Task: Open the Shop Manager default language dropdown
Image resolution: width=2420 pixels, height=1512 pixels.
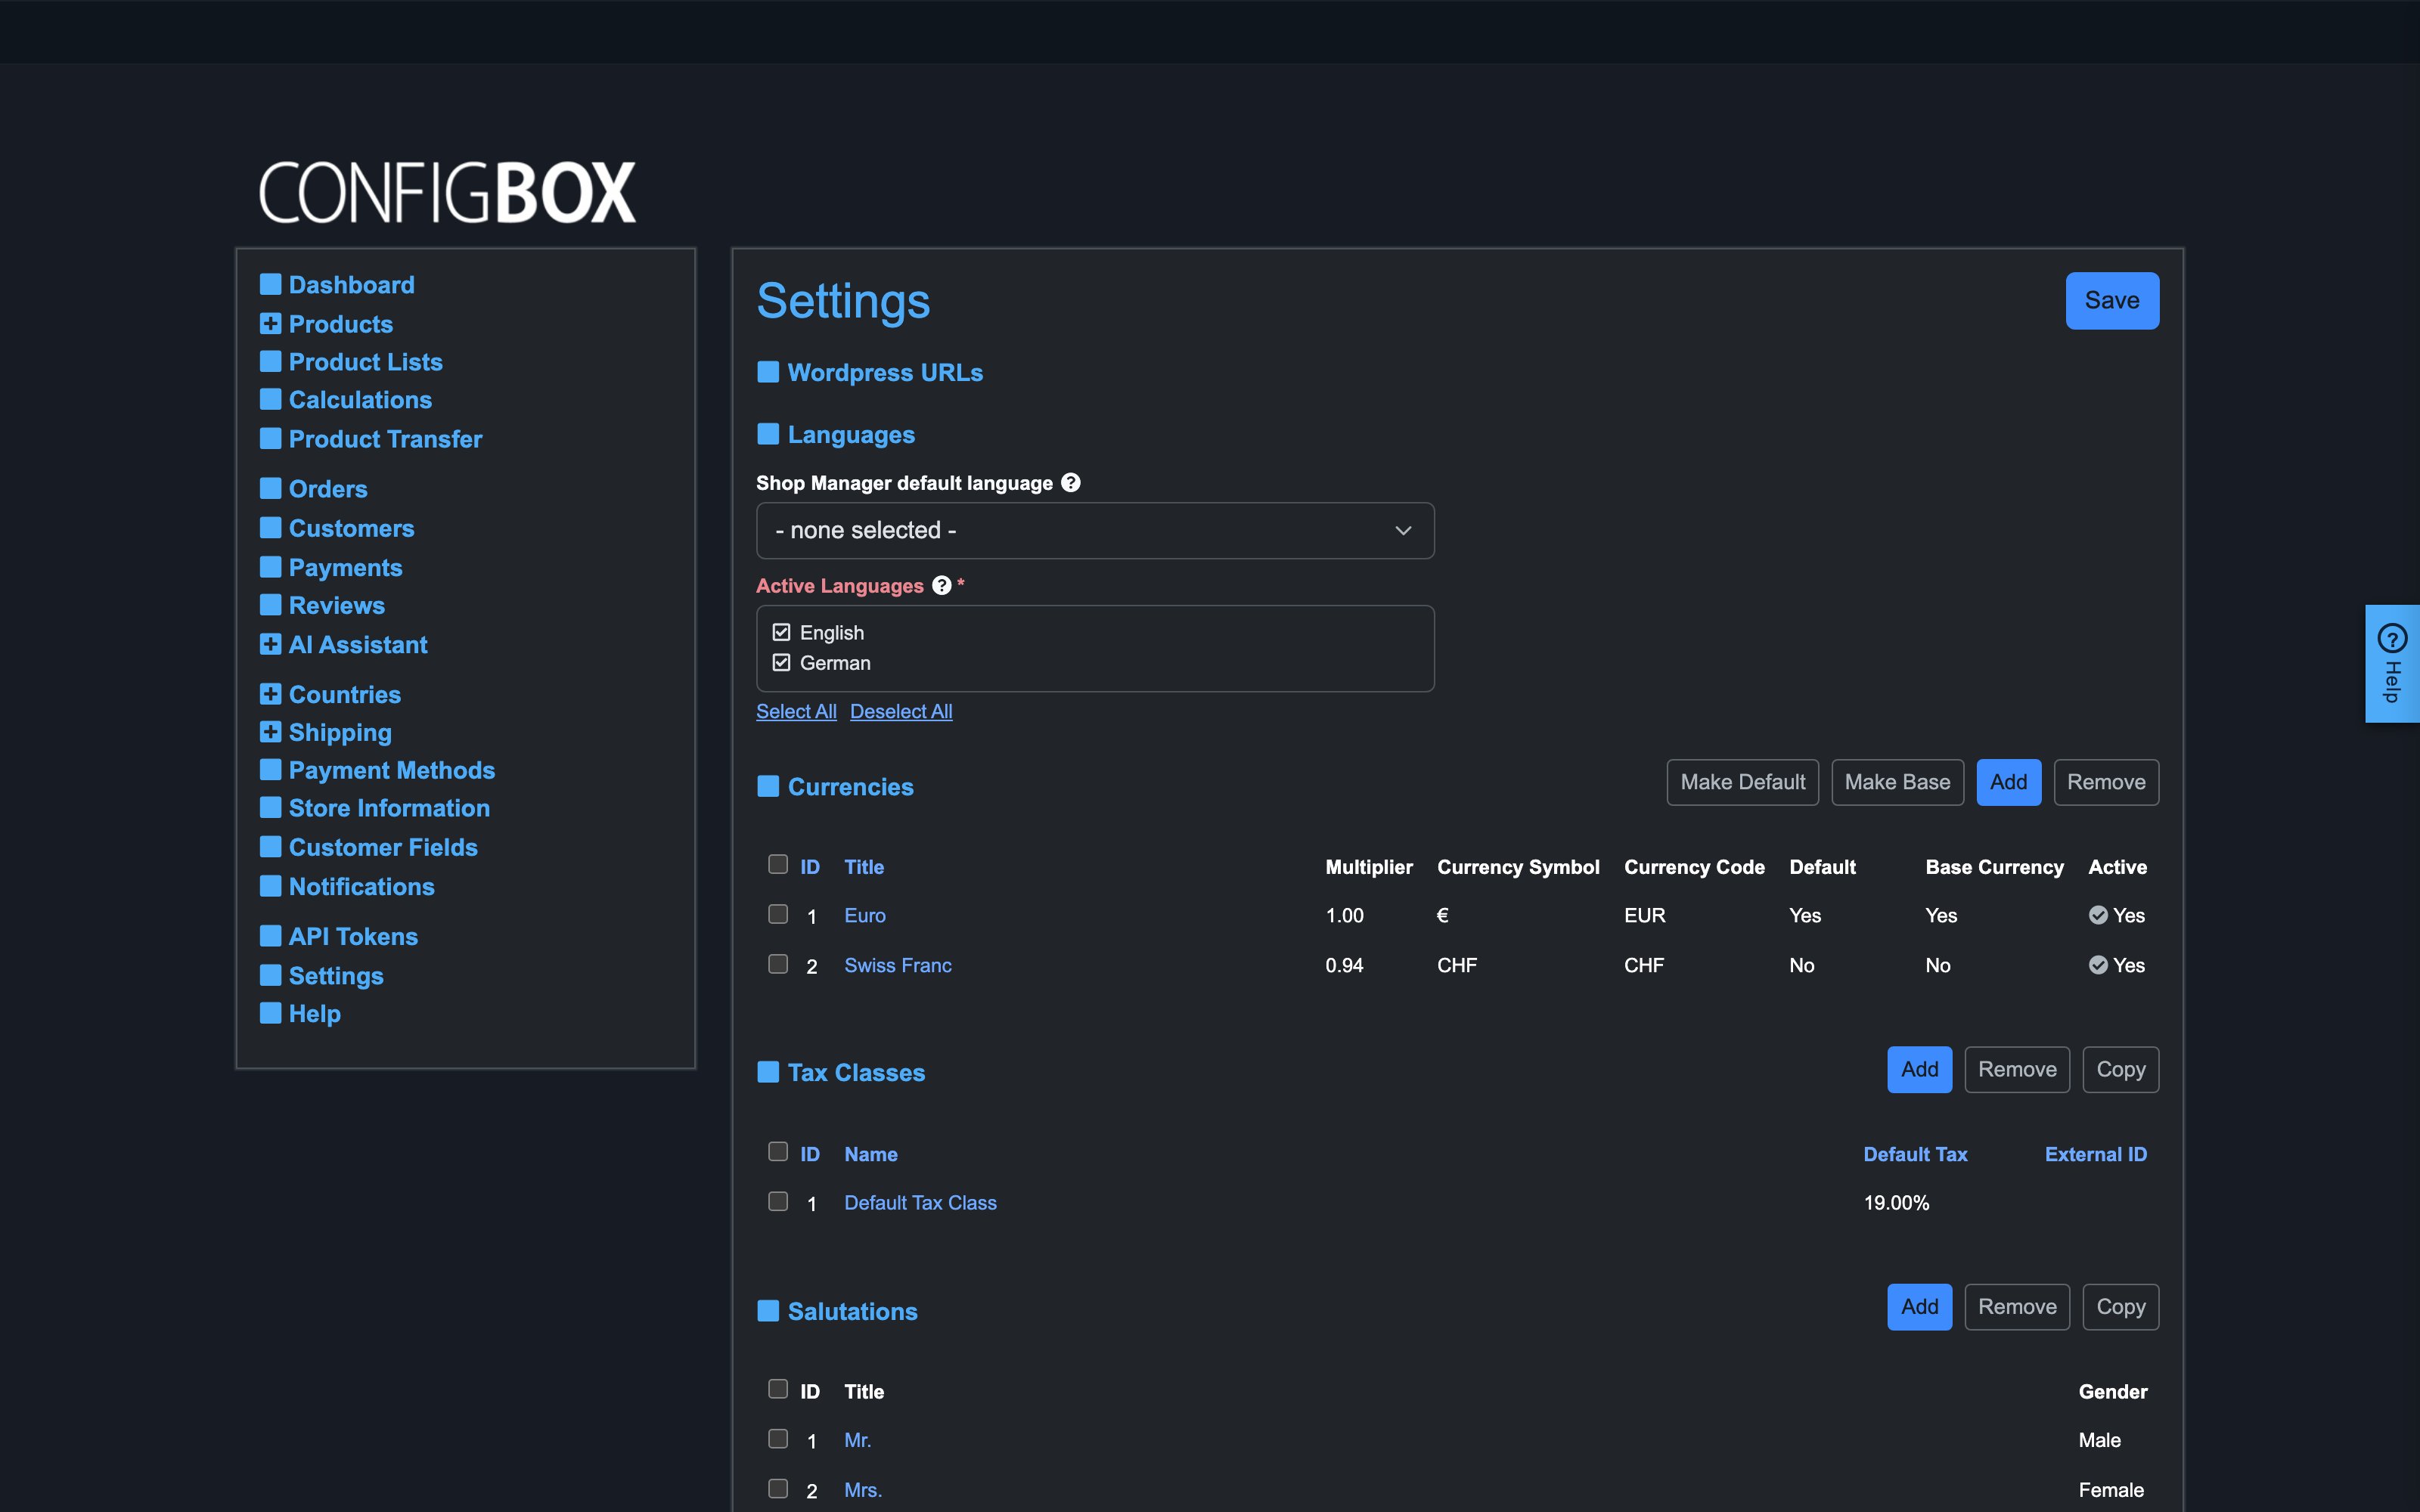Action: click(1095, 530)
